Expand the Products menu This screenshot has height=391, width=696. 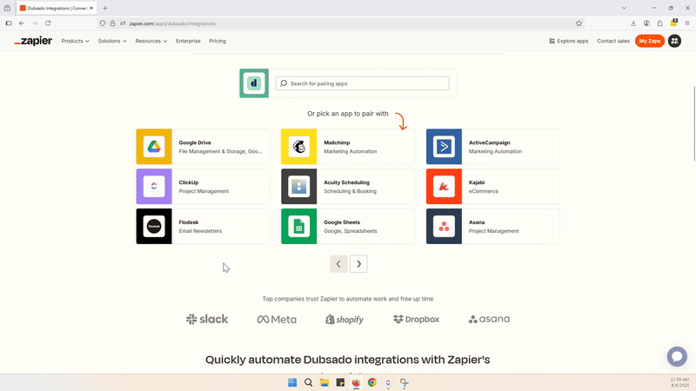point(75,41)
